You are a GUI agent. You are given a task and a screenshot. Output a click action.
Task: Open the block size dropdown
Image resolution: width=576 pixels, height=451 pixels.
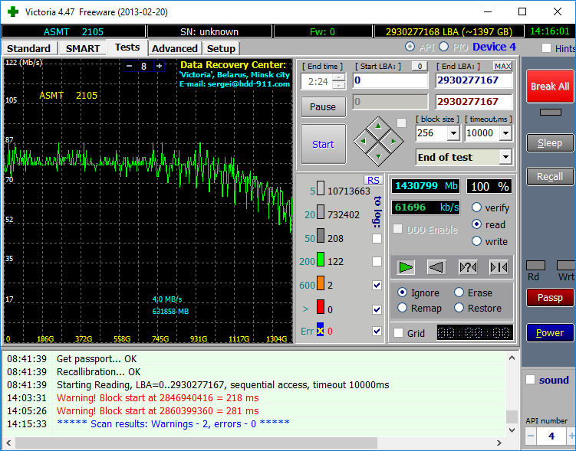click(453, 133)
